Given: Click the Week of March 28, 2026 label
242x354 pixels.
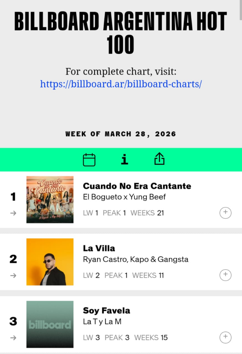Looking at the screenshot, I should [121, 134].
